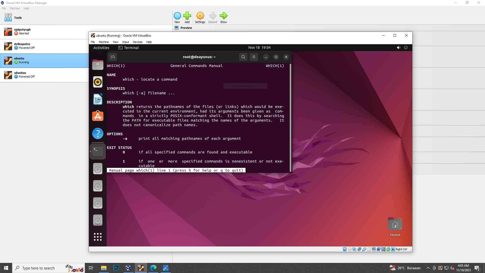Screen dimensions: 485x273
Task: Open Files app in Ubuntu dock
Action: tap(98, 65)
